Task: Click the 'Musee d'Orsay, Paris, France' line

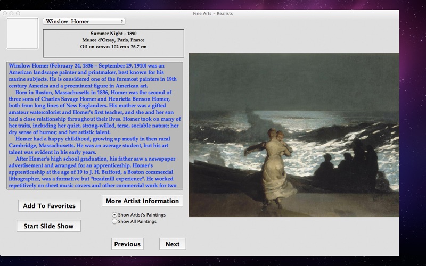Action: 113,40
